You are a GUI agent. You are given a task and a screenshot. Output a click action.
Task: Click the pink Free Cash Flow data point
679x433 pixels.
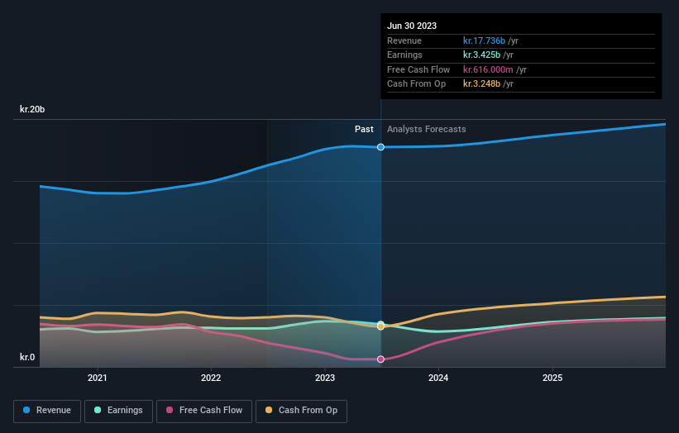point(380,359)
